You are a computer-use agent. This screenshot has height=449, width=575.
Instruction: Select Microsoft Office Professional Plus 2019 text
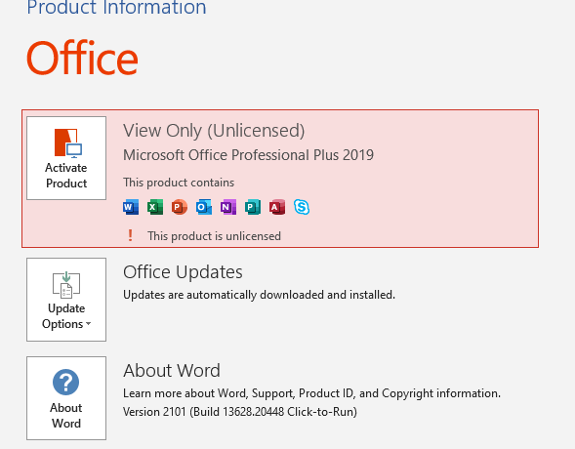(248, 155)
